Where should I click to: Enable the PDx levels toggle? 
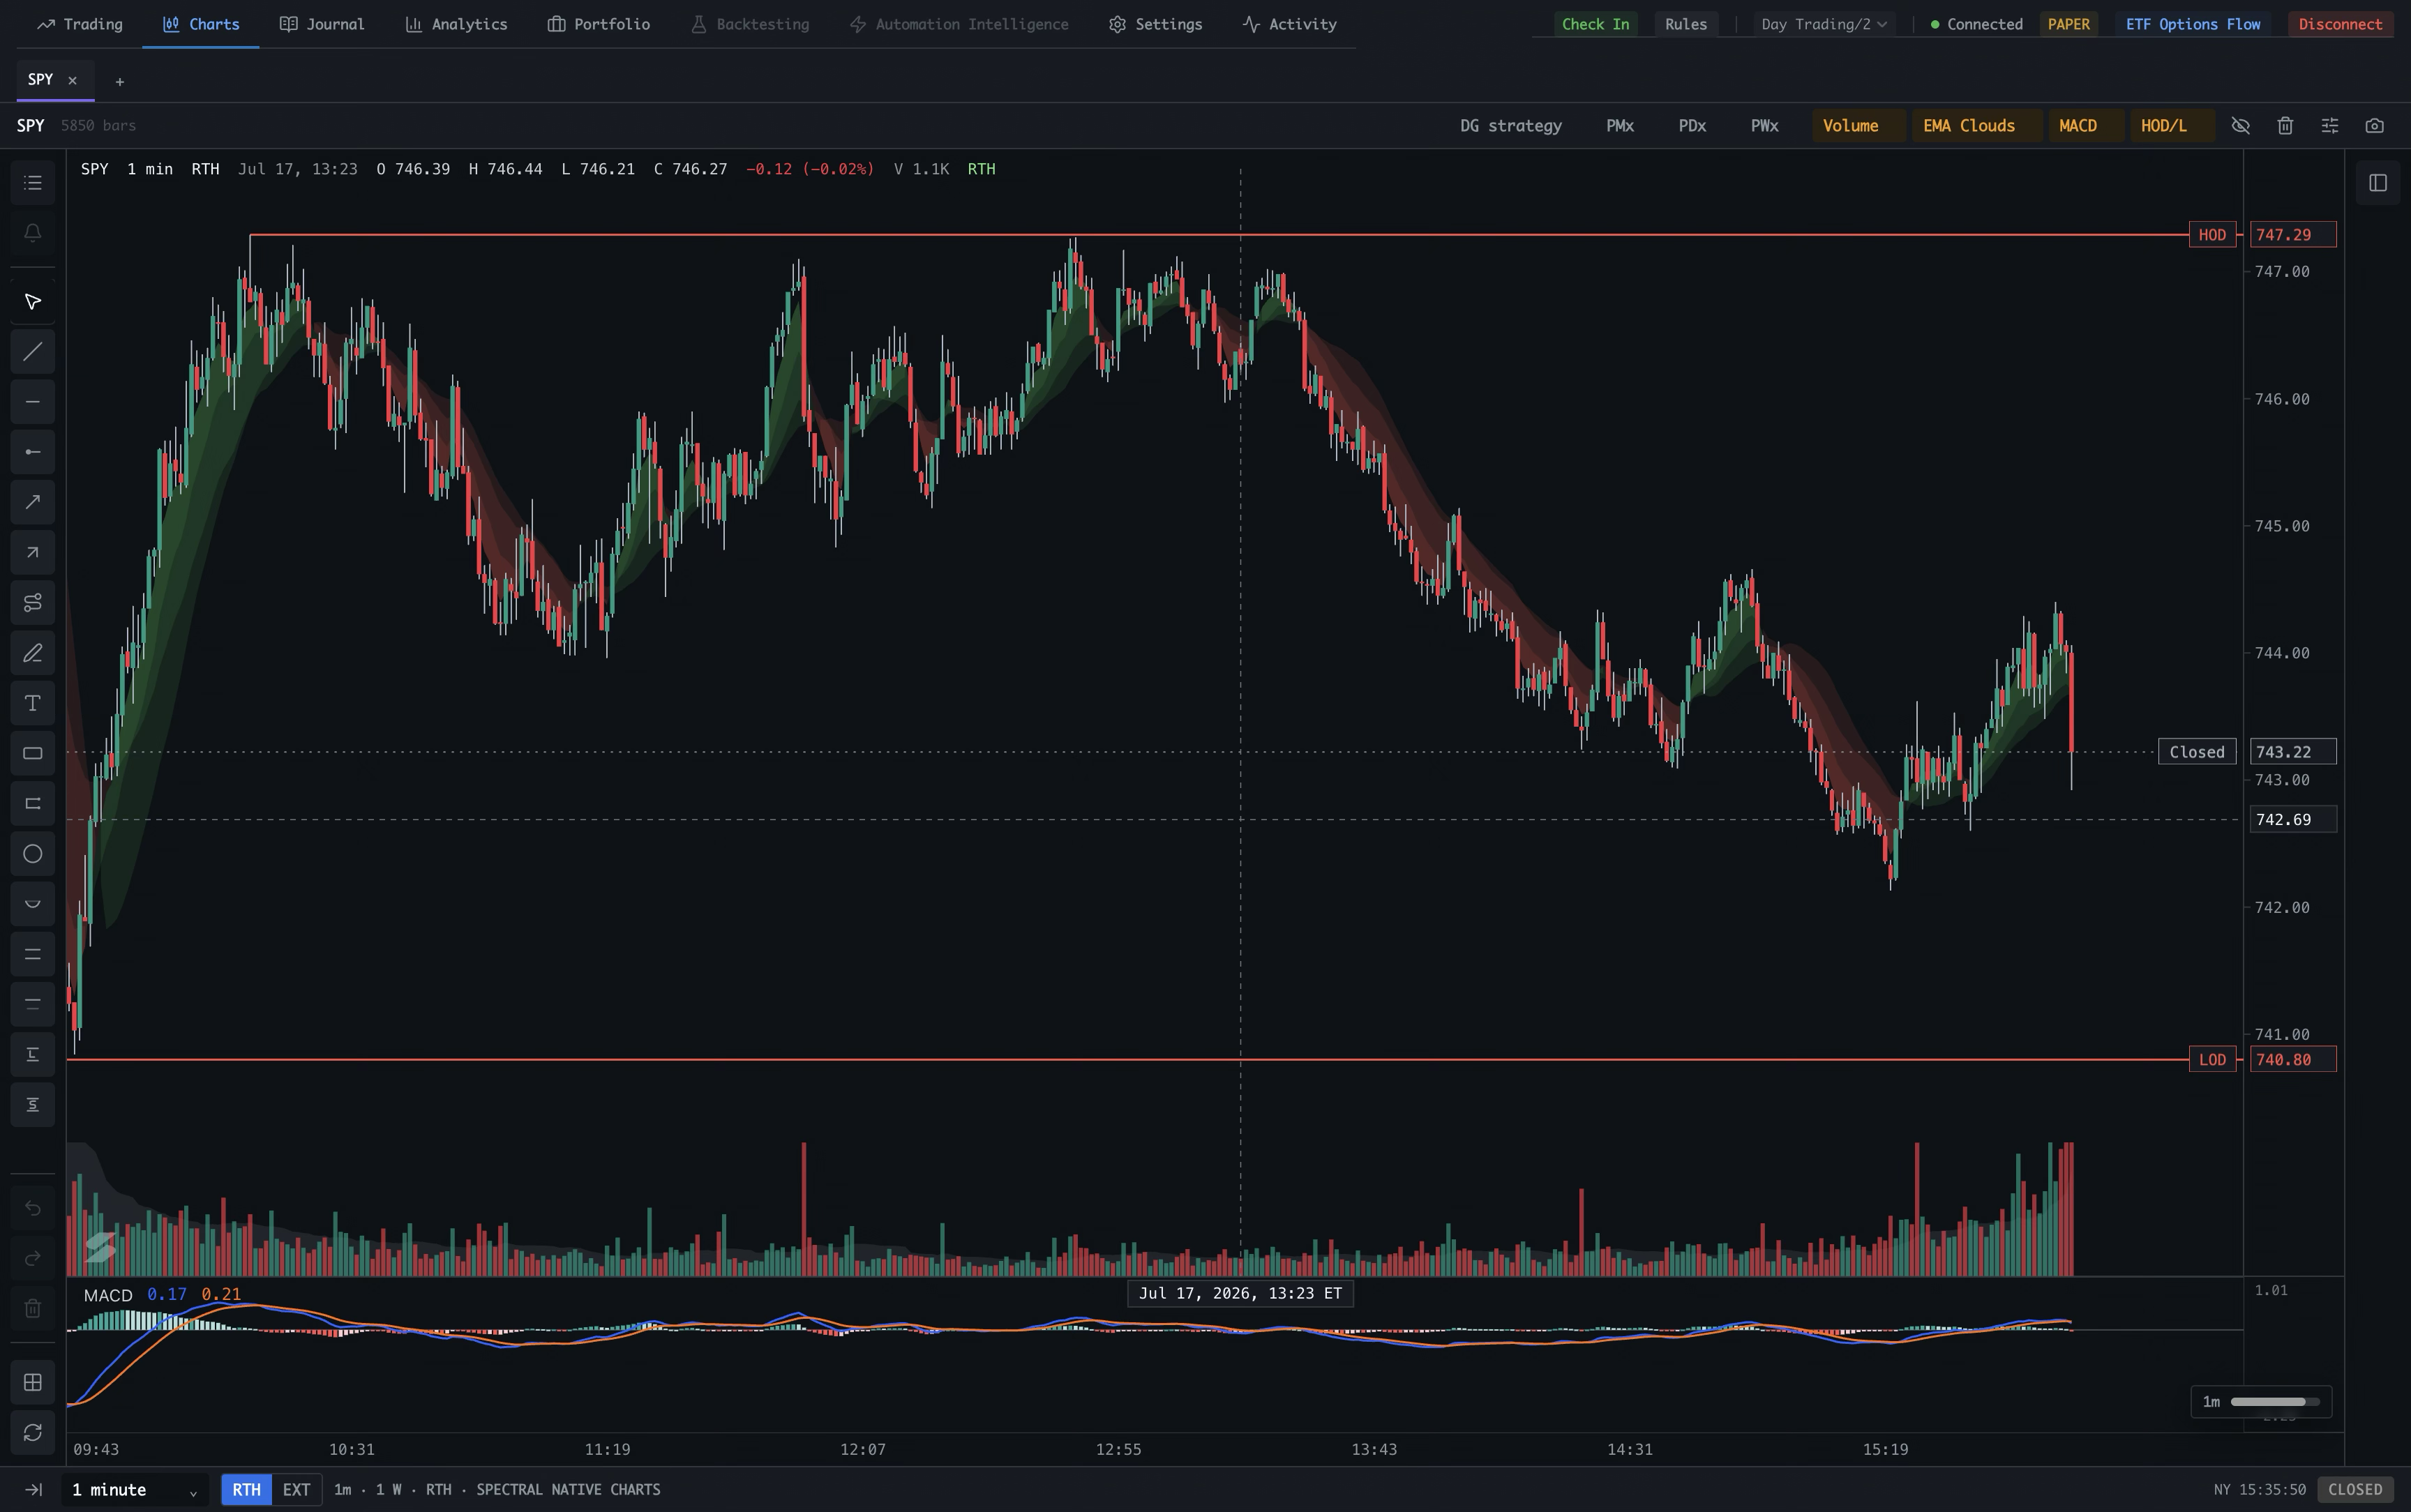pyautogui.click(x=1692, y=126)
